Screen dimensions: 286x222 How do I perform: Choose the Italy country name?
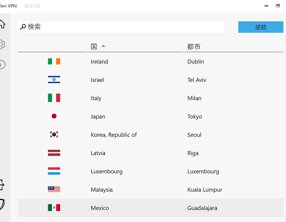tap(96, 98)
